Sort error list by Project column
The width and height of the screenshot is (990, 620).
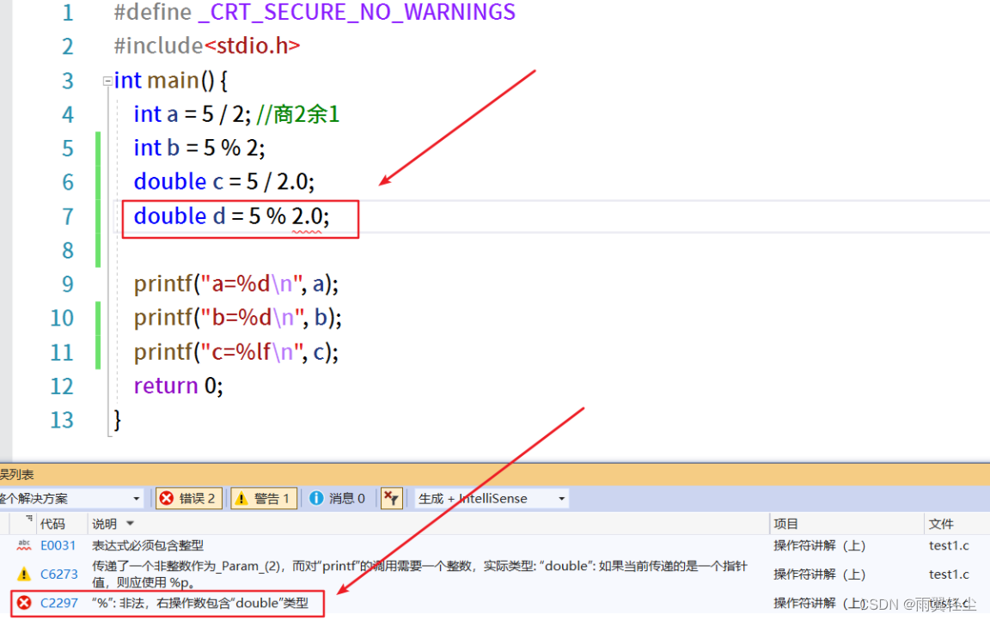(786, 524)
